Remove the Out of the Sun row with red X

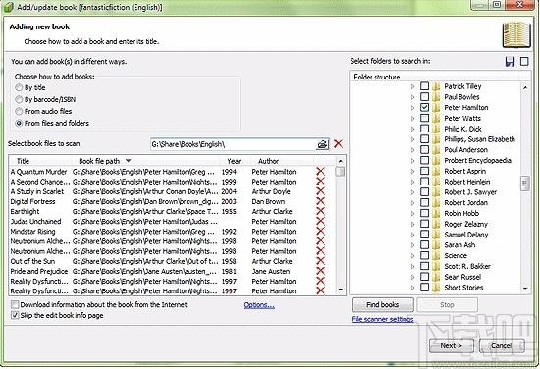click(x=321, y=261)
